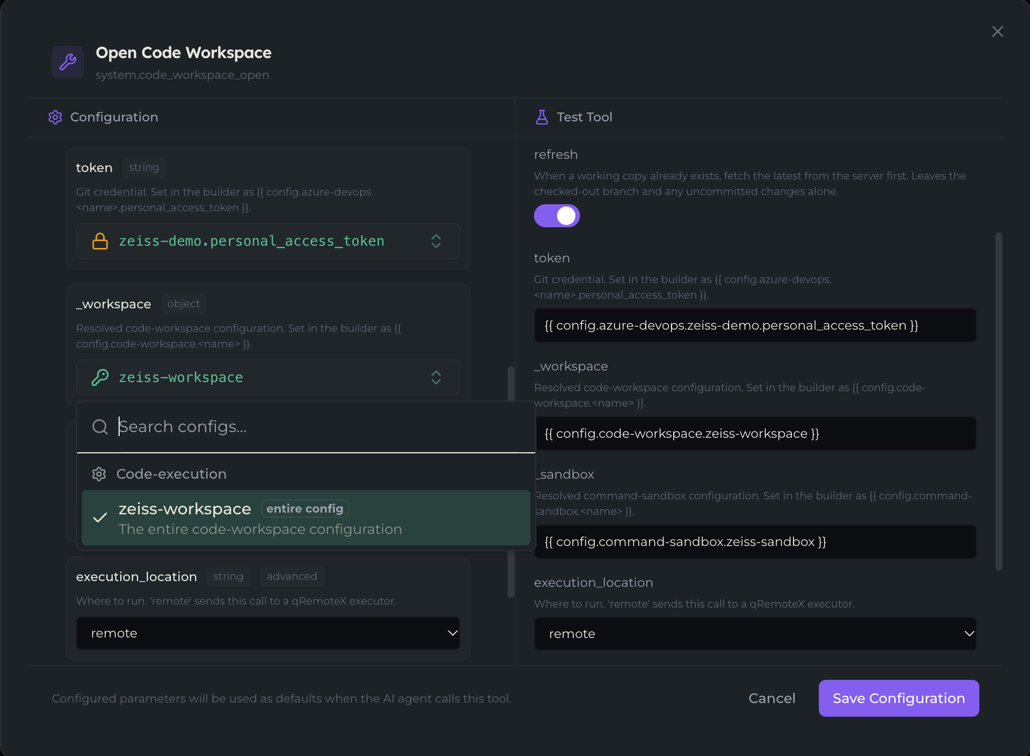
Task: Click the '_sandbox' label in Test Tool
Action: click(565, 475)
